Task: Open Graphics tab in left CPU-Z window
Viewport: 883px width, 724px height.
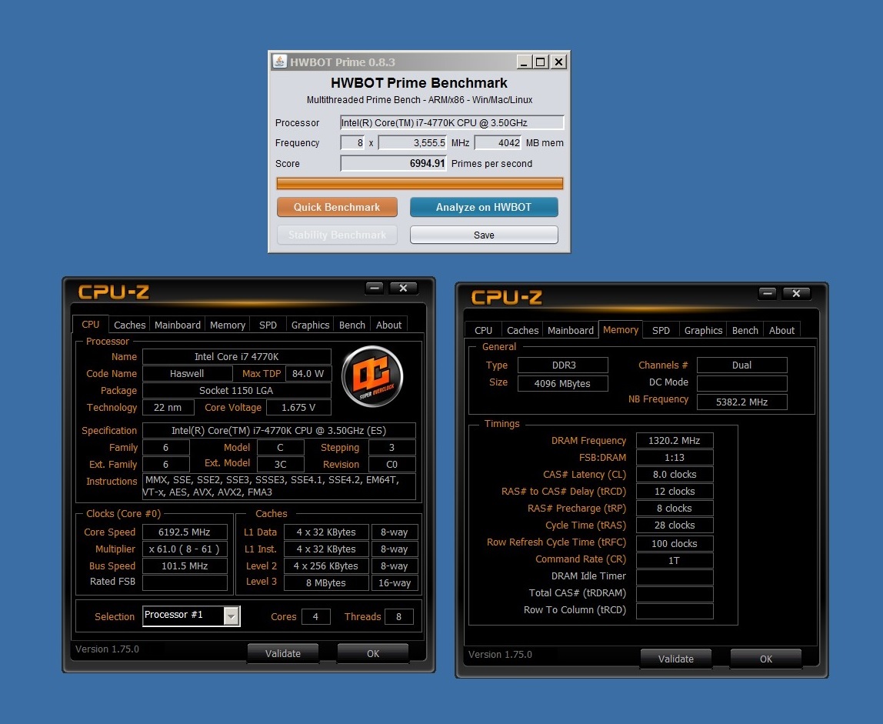Action: pos(310,325)
